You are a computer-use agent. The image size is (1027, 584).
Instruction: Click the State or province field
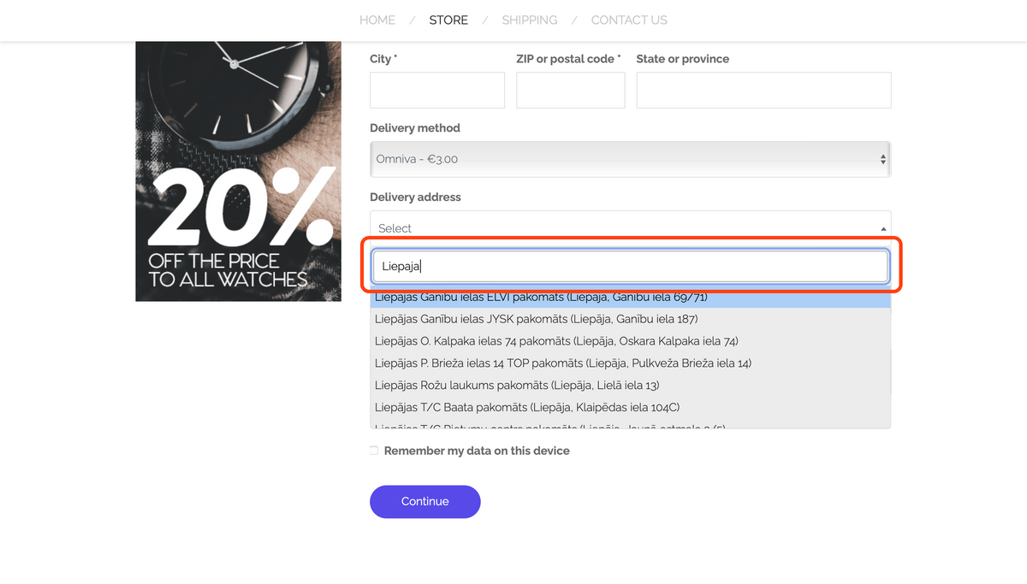click(x=763, y=90)
